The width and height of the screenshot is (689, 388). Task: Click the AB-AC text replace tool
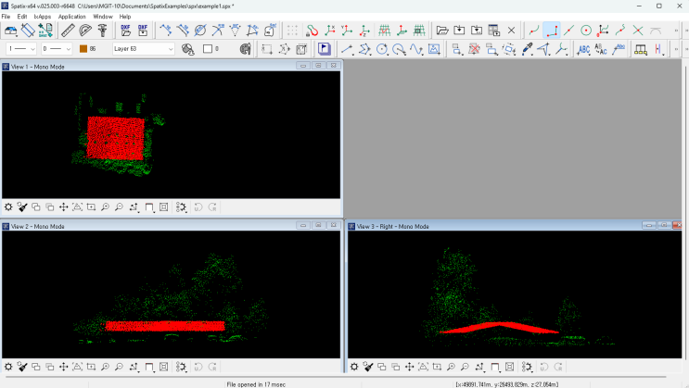click(x=601, y=49)
